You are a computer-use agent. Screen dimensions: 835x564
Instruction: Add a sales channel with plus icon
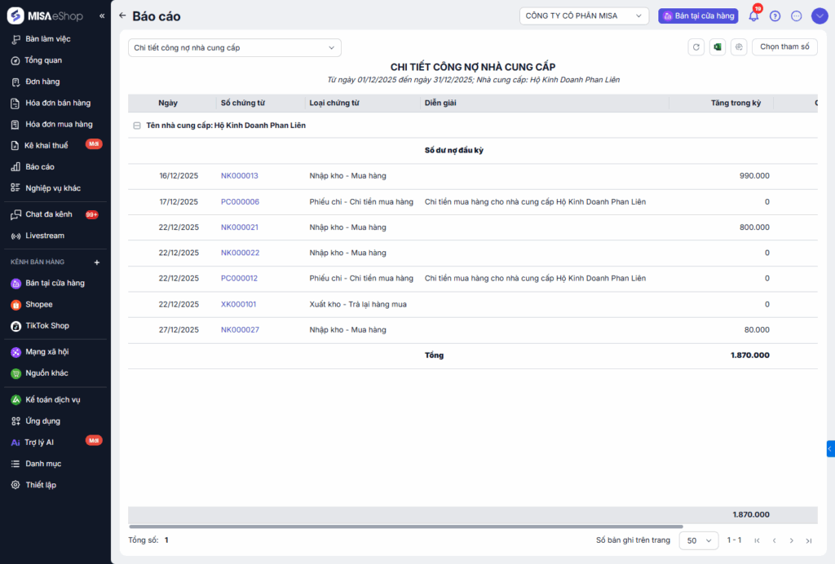pos(97,262)
